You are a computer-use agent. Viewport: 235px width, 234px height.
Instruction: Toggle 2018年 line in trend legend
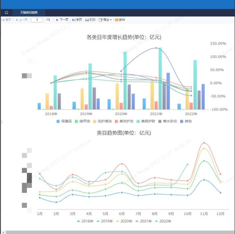point(85,221)
